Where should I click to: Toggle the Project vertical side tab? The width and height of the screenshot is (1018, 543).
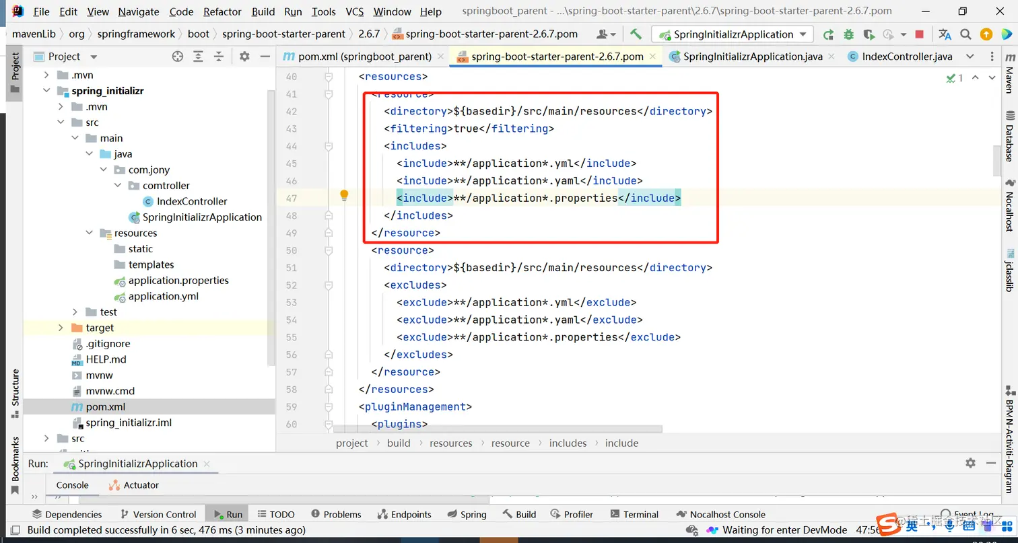point(15,73)
